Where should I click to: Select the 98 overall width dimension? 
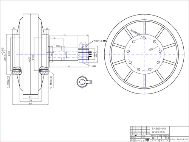(30, 103)
